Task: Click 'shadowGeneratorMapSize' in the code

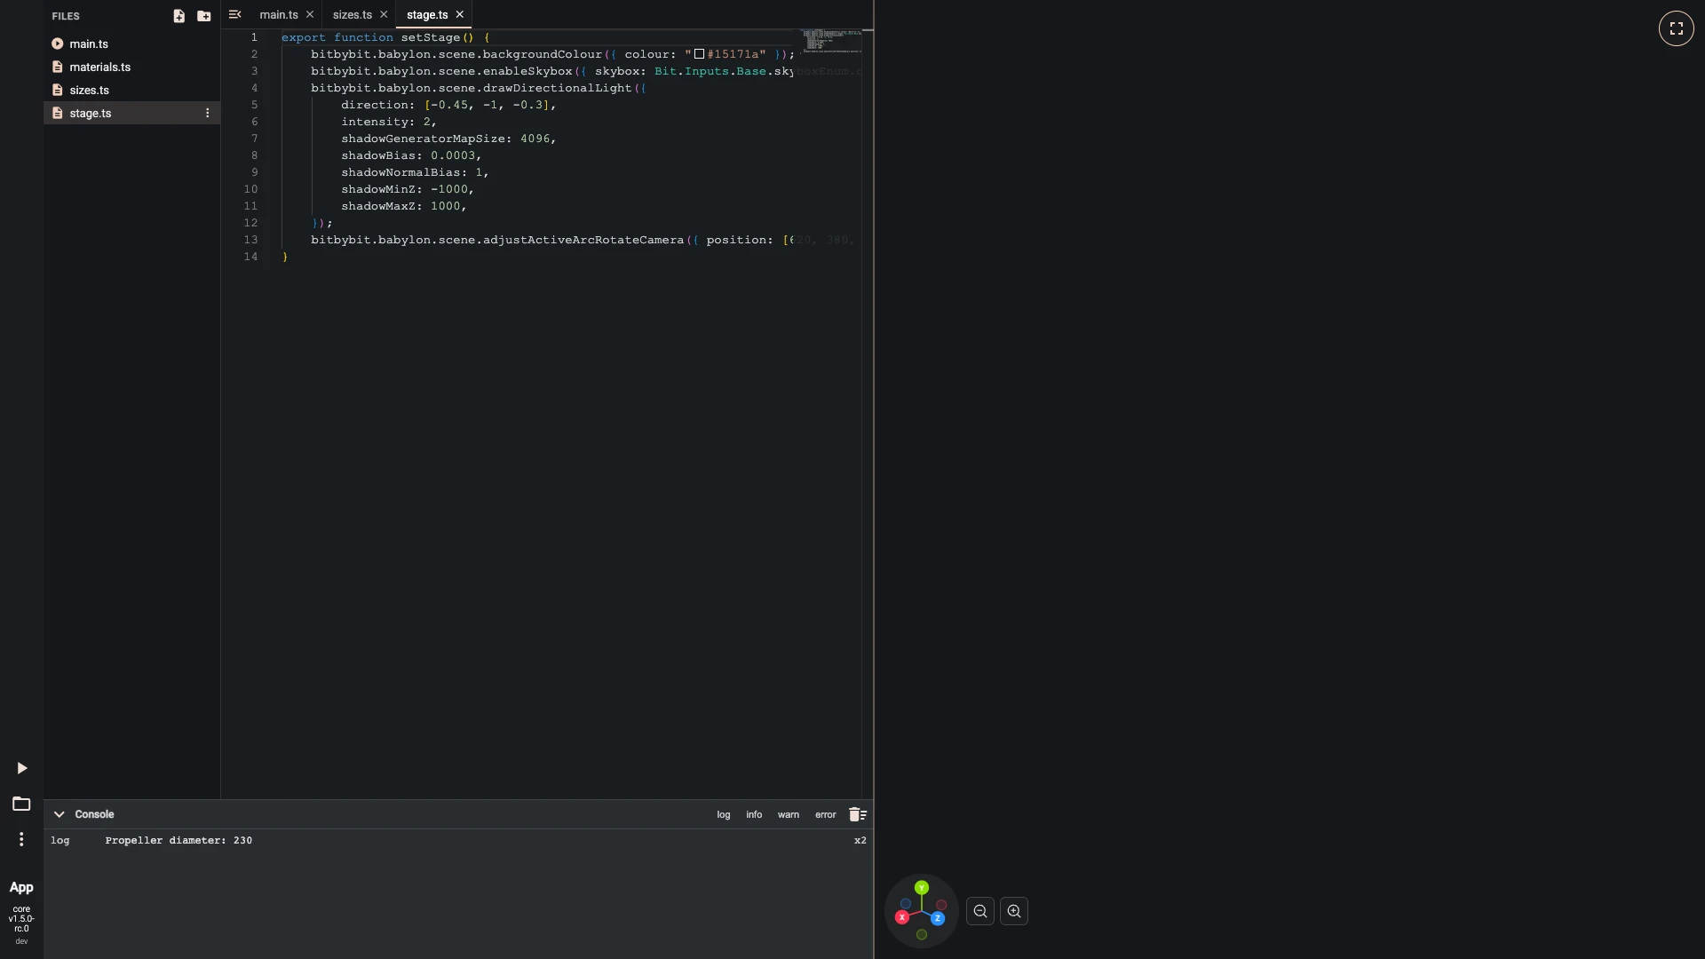Action: coord(424,139)
